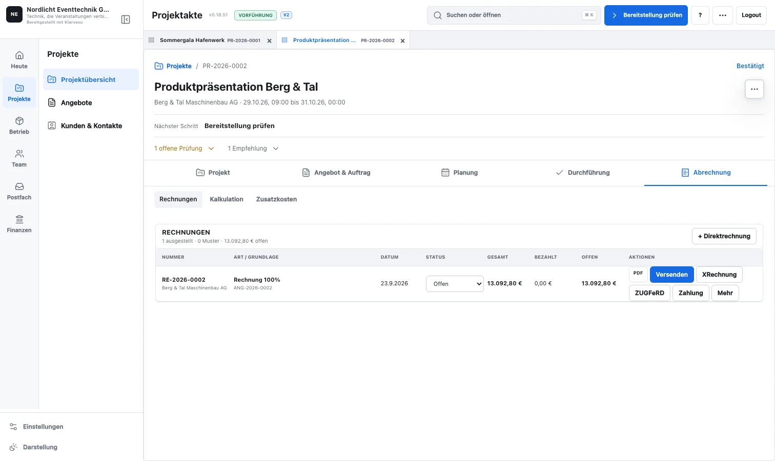This screenshot has width=775, height=461.
Task: Open Angebote in the sidebar
Action: click(x=91, y=102)
